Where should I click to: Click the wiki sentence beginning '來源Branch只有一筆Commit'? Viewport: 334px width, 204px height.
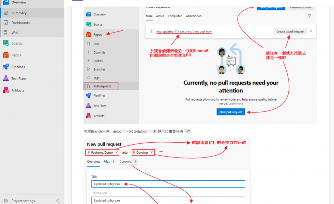(x=137, y=131)
